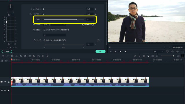The height and width of the screenshot is (104, 185).
Task: Click the 00:00:02:00 timeline ruler mark
Action: coord(97,60)
